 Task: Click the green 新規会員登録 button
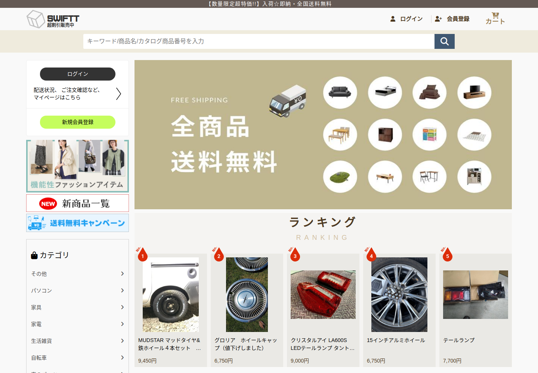pyautogui.click(x=78, y=122)
